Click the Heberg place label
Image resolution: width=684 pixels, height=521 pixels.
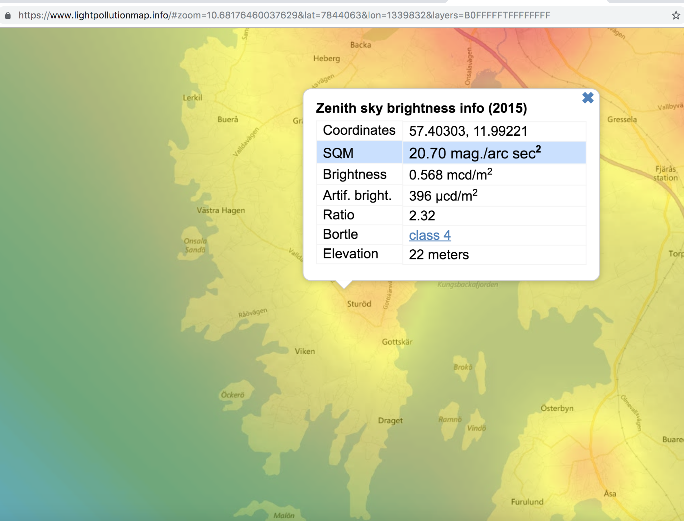(327, 59)
